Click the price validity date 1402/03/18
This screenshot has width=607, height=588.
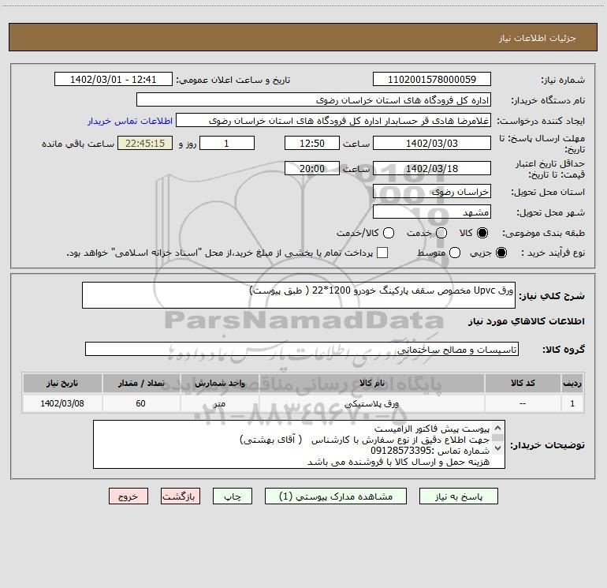(432, 168)
